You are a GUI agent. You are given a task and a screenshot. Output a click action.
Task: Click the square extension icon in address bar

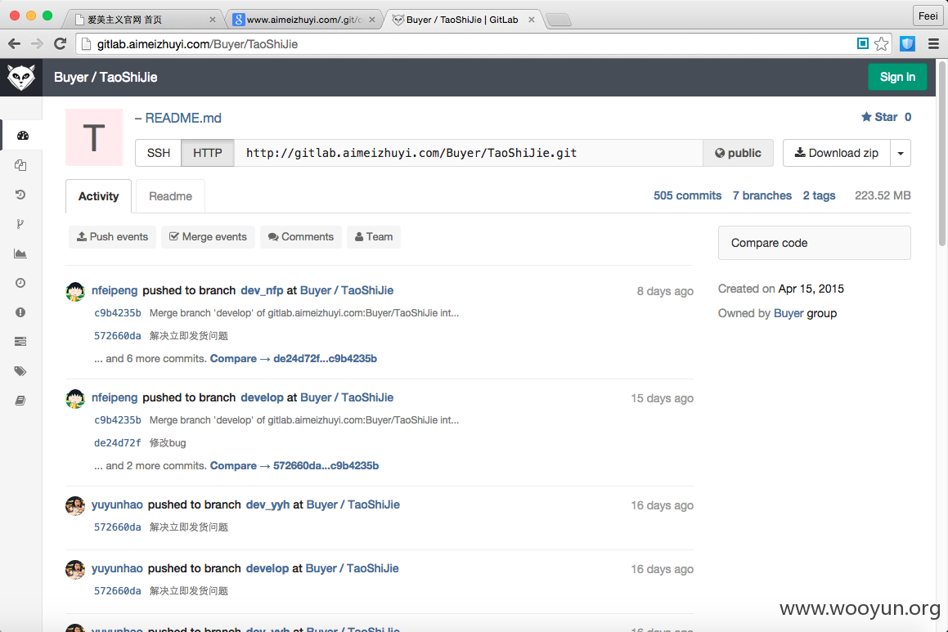(x=863, y=43)
